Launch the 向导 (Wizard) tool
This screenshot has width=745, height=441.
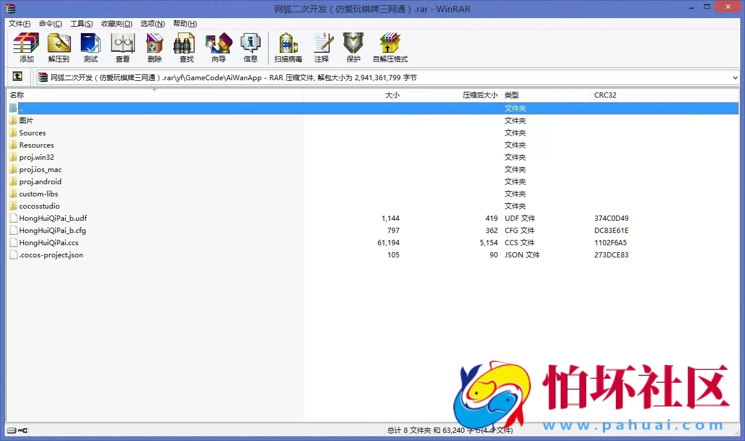[x=218, y=46]
